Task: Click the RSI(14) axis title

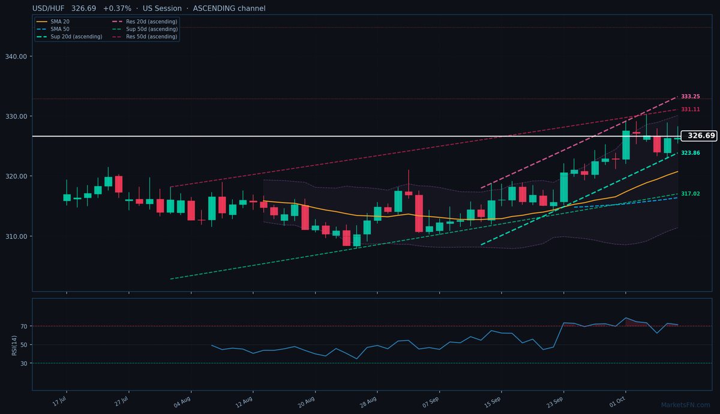Action: coord(14,345)
